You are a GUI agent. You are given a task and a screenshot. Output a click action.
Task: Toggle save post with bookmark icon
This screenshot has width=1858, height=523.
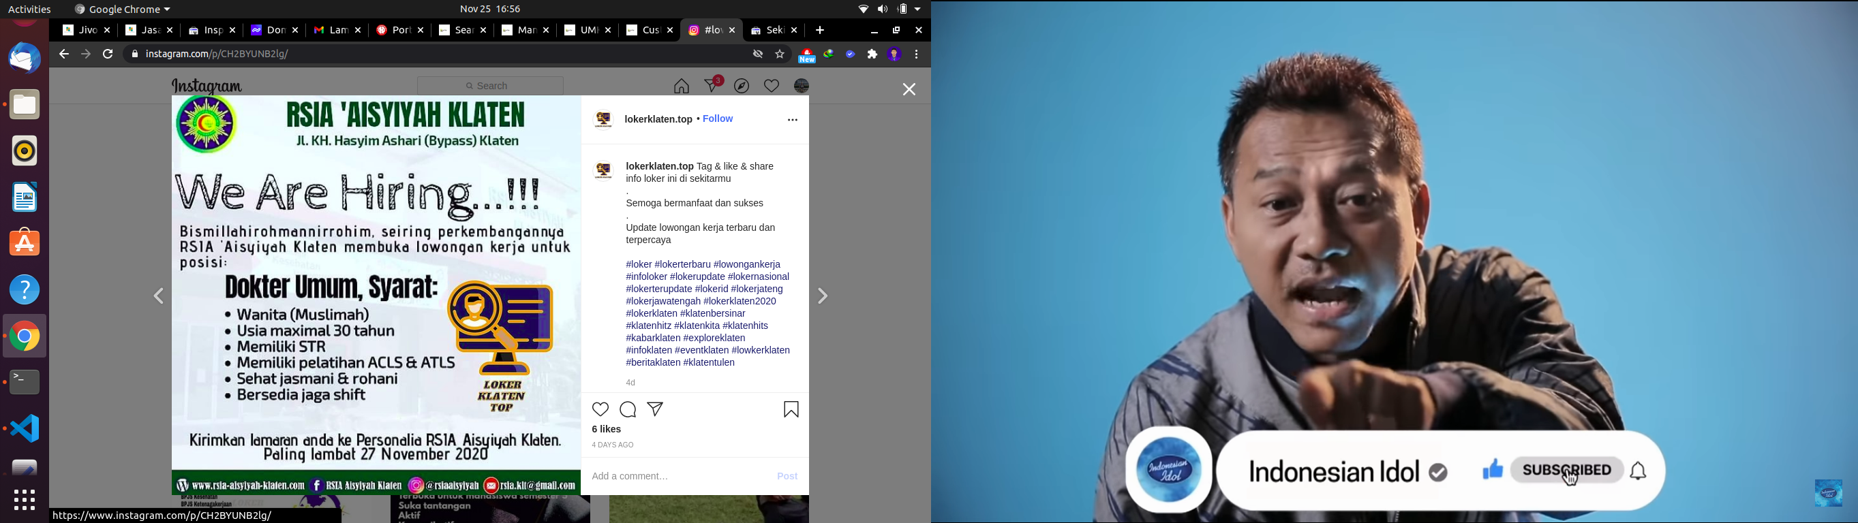tap(791, 410)
